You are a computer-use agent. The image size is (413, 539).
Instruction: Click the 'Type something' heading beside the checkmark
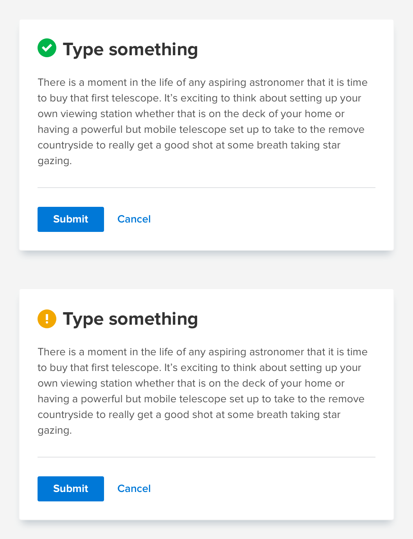point(130,49)
